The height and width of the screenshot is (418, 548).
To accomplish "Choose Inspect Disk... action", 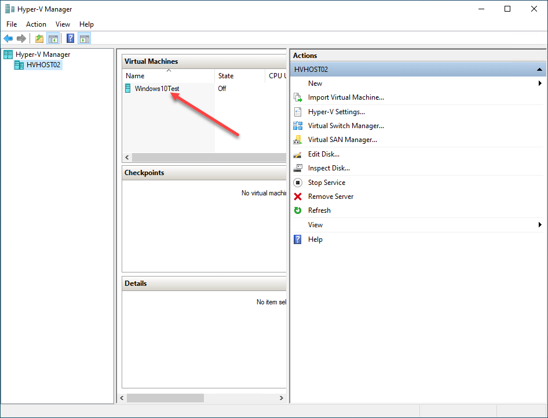I will [329, 168].
